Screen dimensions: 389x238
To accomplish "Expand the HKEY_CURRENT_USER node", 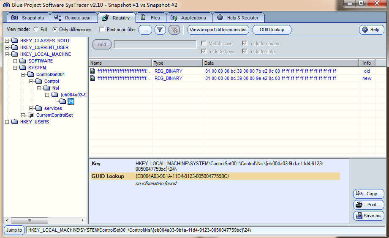I will [x=7, y=47].
